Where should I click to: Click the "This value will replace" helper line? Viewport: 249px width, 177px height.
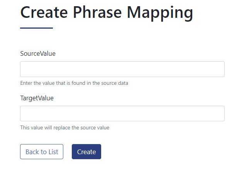click(64, 128)
